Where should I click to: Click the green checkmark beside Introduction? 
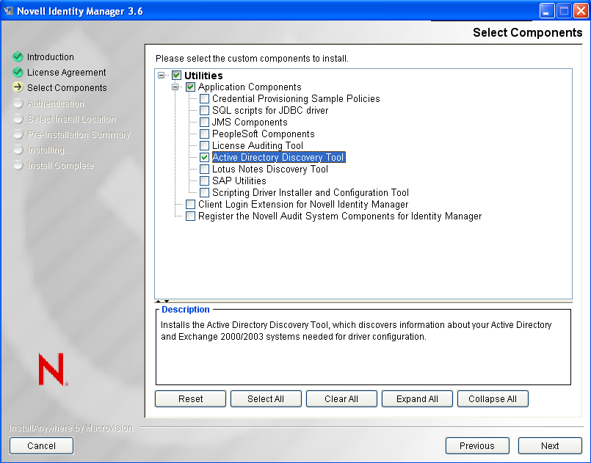(18, 56)
